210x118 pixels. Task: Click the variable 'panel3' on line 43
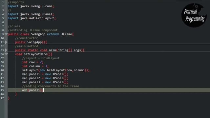(x=34, y=82)
